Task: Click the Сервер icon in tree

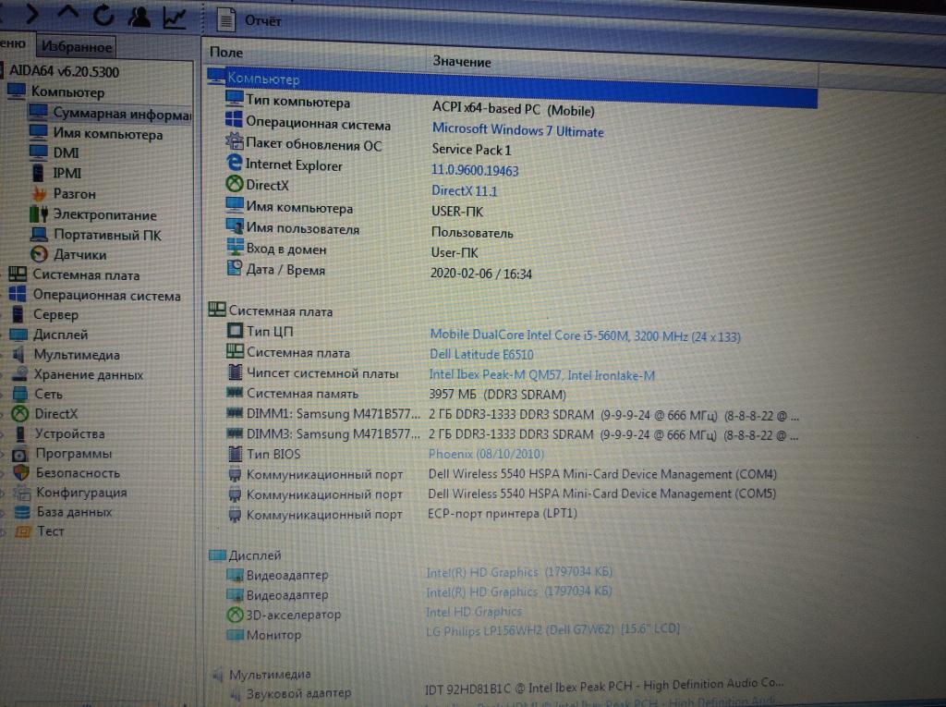Action: 18,314
